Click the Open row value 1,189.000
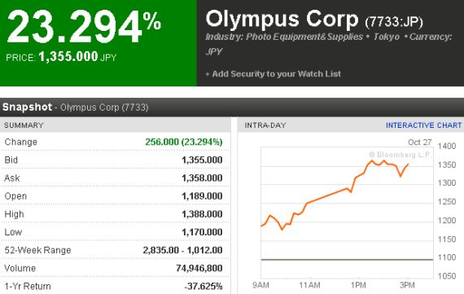The height and width of the screenshot is (294, 464). coord(202,196)
